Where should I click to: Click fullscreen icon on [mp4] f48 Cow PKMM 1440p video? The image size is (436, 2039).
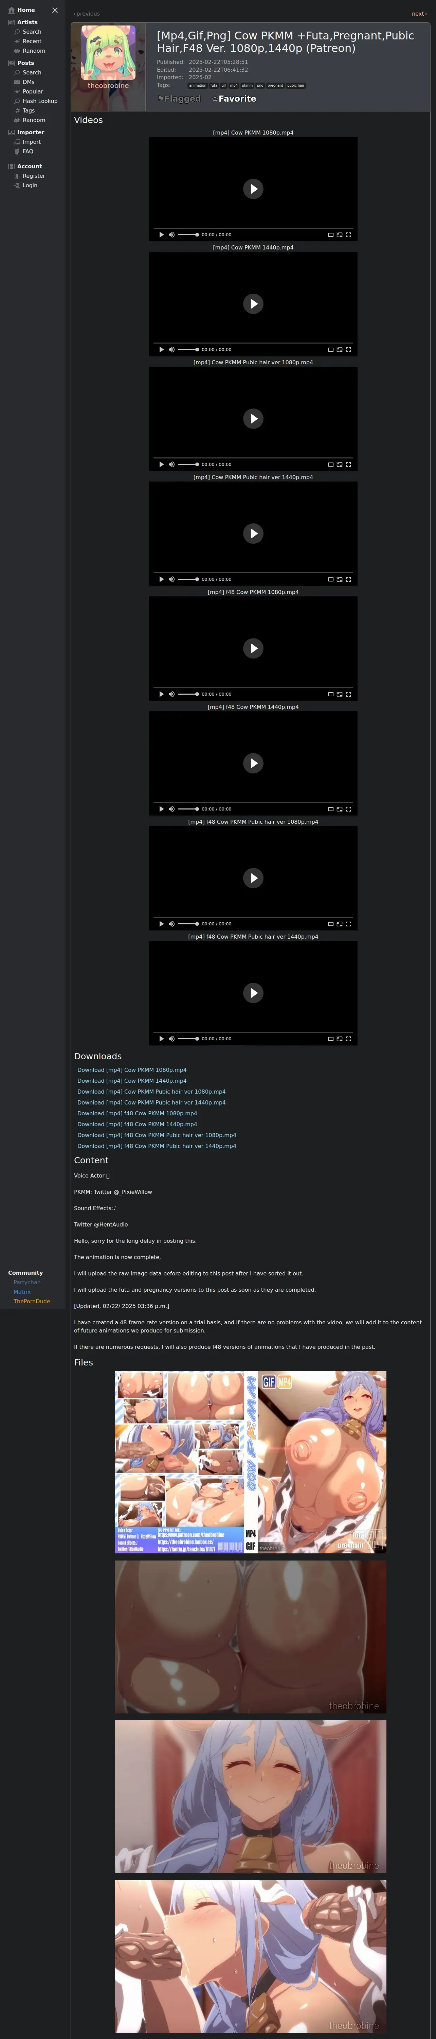pyautogui.click(x=348, y=809)
